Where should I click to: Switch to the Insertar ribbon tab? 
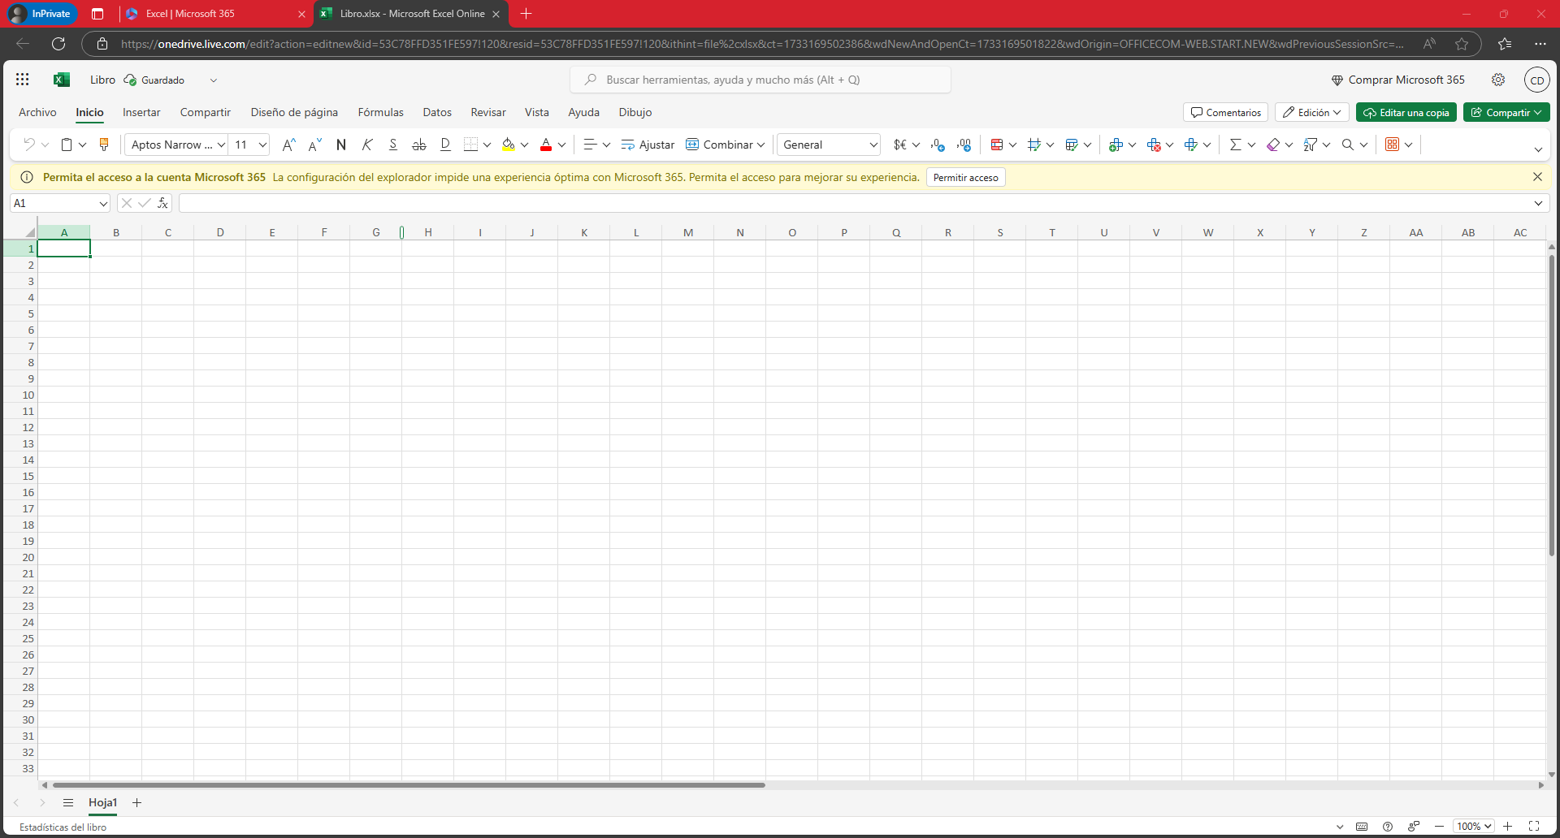coord(141,112)
